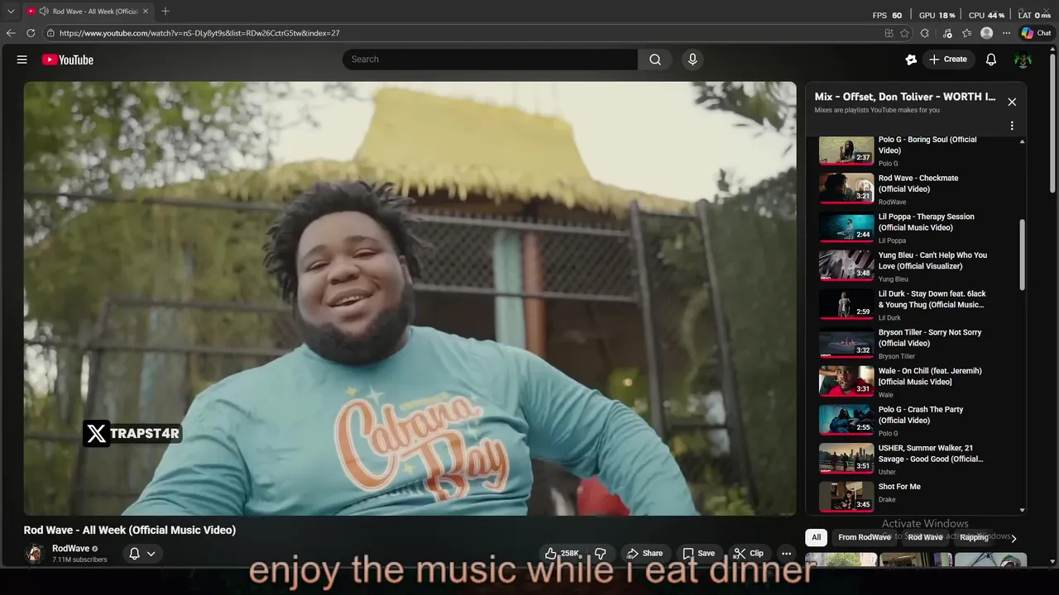Expand subscription notification options chevron
The height and width of the screenshot is (595, 1059).
pos(151,554)
